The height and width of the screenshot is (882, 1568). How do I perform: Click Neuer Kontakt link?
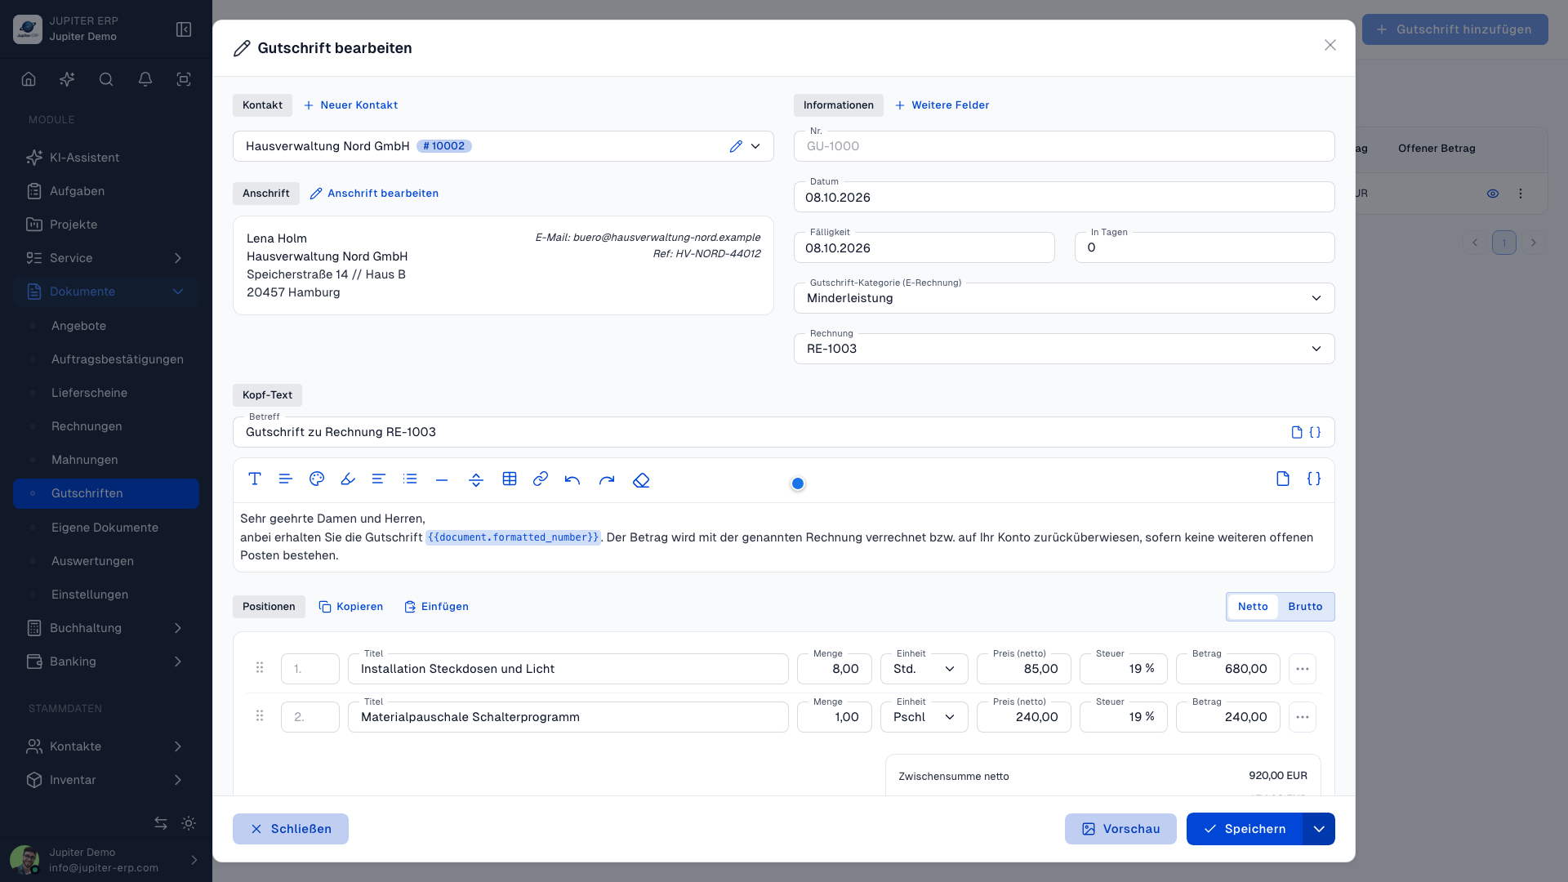click(x=350, y=105)
